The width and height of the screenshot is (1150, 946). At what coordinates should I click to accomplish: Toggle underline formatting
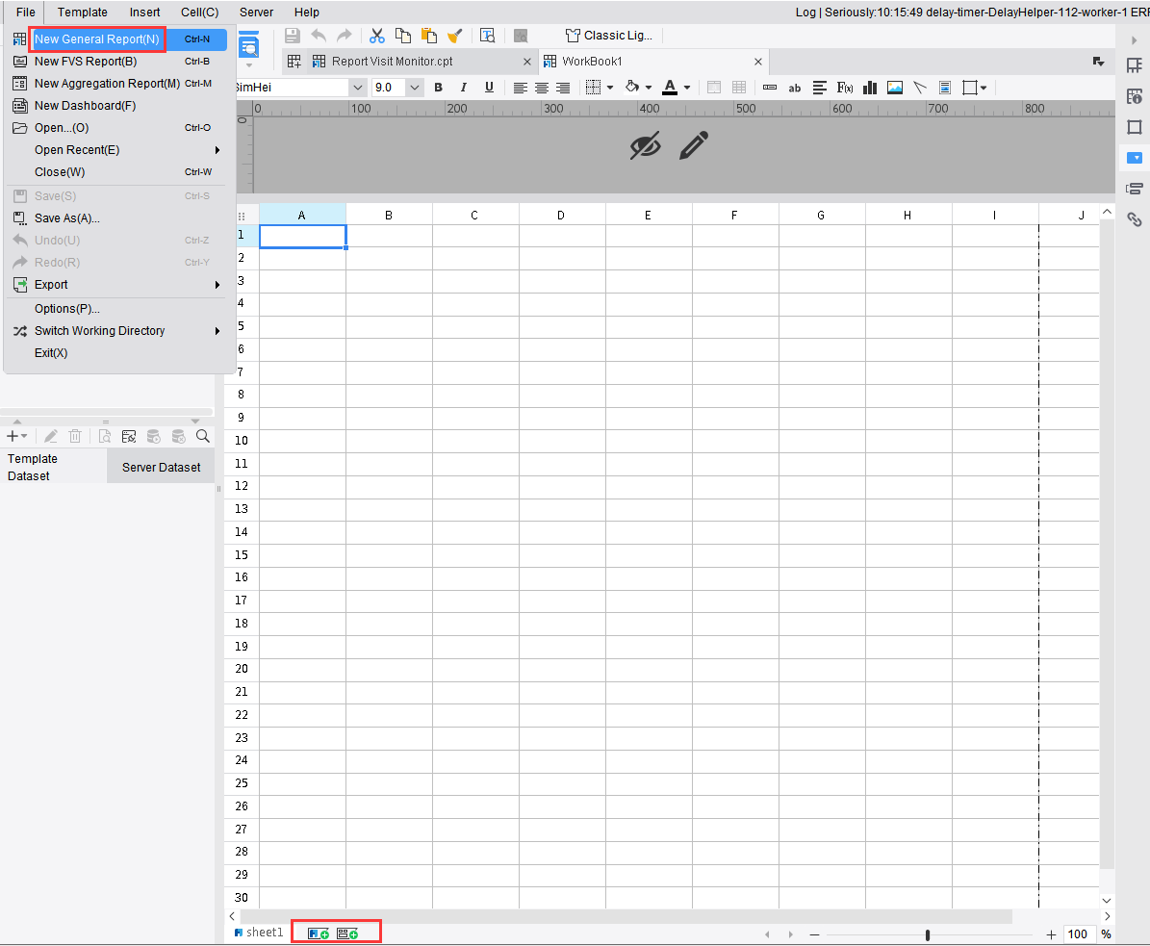490,88
